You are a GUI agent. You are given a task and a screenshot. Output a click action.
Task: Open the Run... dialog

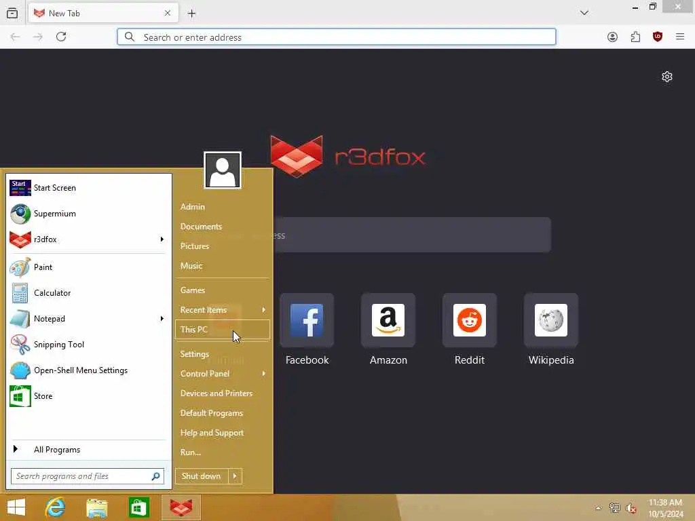point(222,452)
